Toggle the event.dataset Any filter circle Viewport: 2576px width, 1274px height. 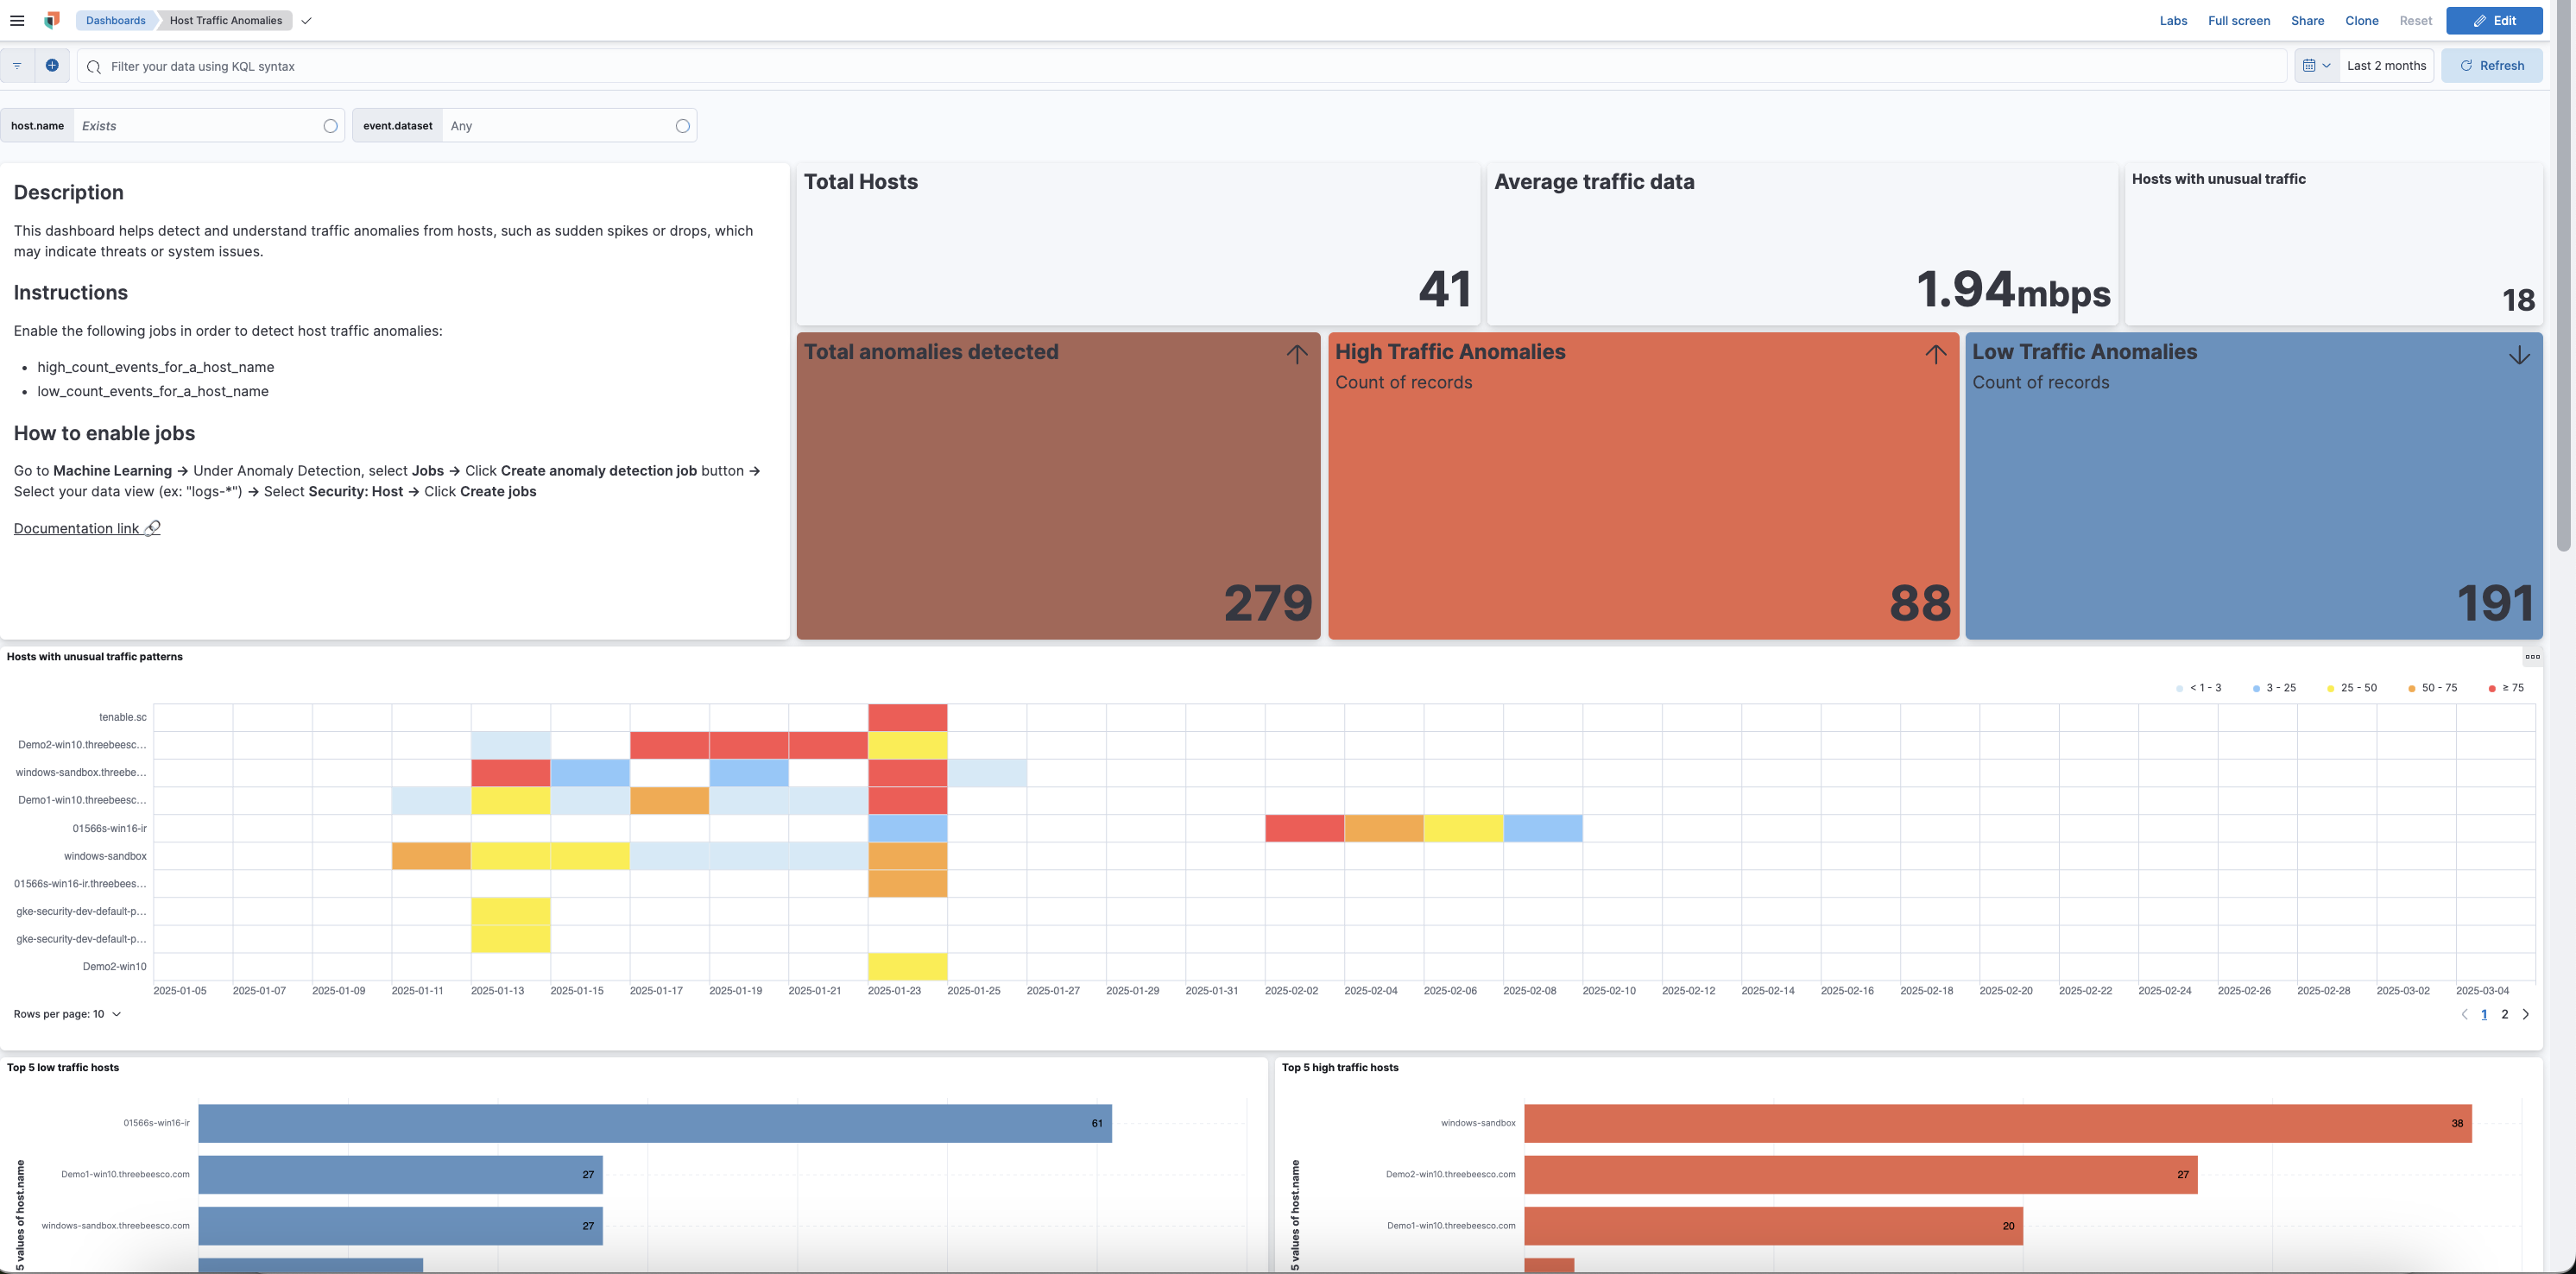tap(682, 125)
